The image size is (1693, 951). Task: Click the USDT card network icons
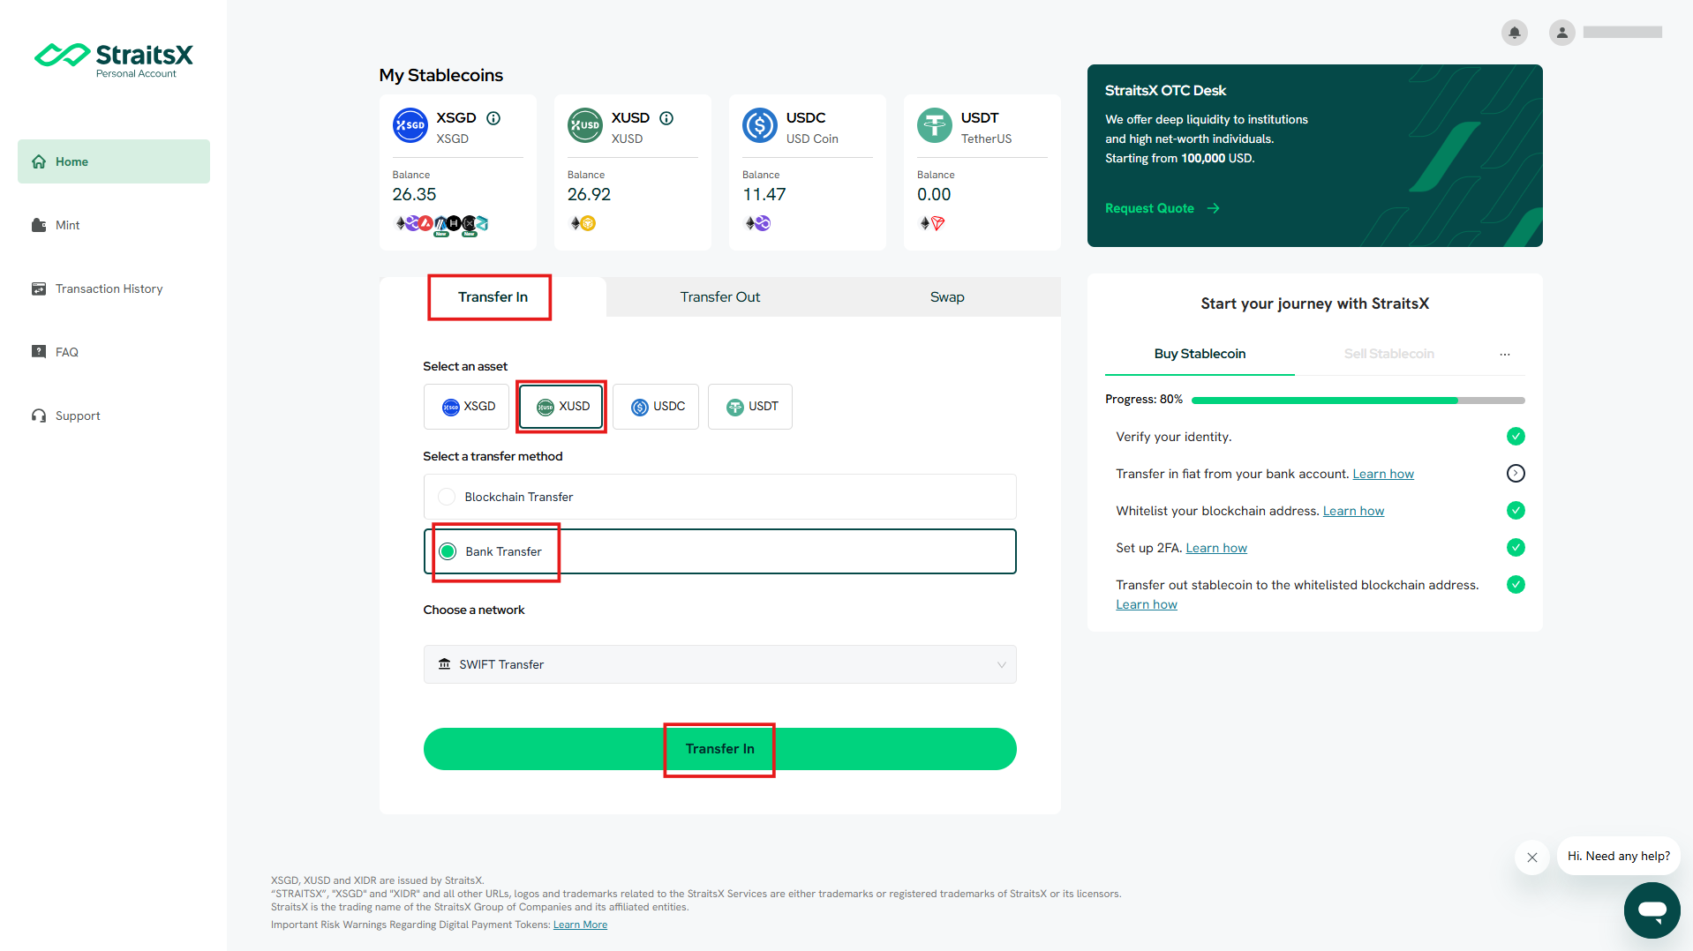click(x=932, y=224)
